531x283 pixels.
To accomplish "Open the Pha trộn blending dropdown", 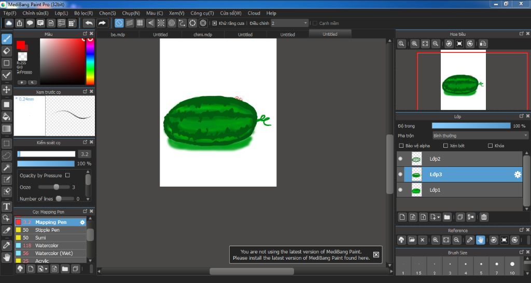I will [x=480, y=136].
